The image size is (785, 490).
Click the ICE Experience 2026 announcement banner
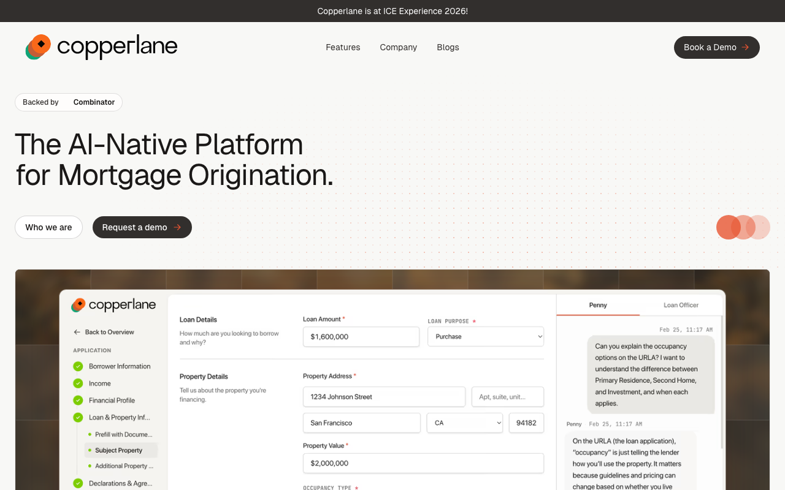coord(392,11)
